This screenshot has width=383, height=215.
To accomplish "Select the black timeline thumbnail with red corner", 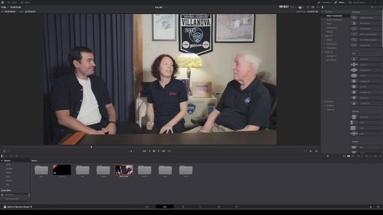I will pyautogui.click(x=62, y=170).
